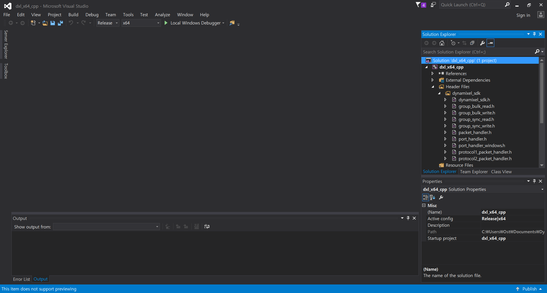Click Collapse All icon in Solution Explorer
This screenshot has width=547, height=293.
click(x=472, y=43)
